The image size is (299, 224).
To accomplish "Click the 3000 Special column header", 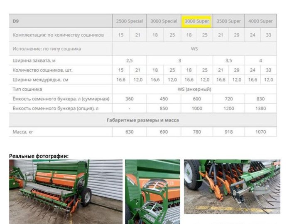I will click(163, 21).
